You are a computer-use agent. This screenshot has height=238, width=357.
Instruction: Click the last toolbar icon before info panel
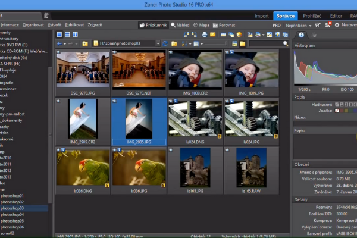[285, 35]
